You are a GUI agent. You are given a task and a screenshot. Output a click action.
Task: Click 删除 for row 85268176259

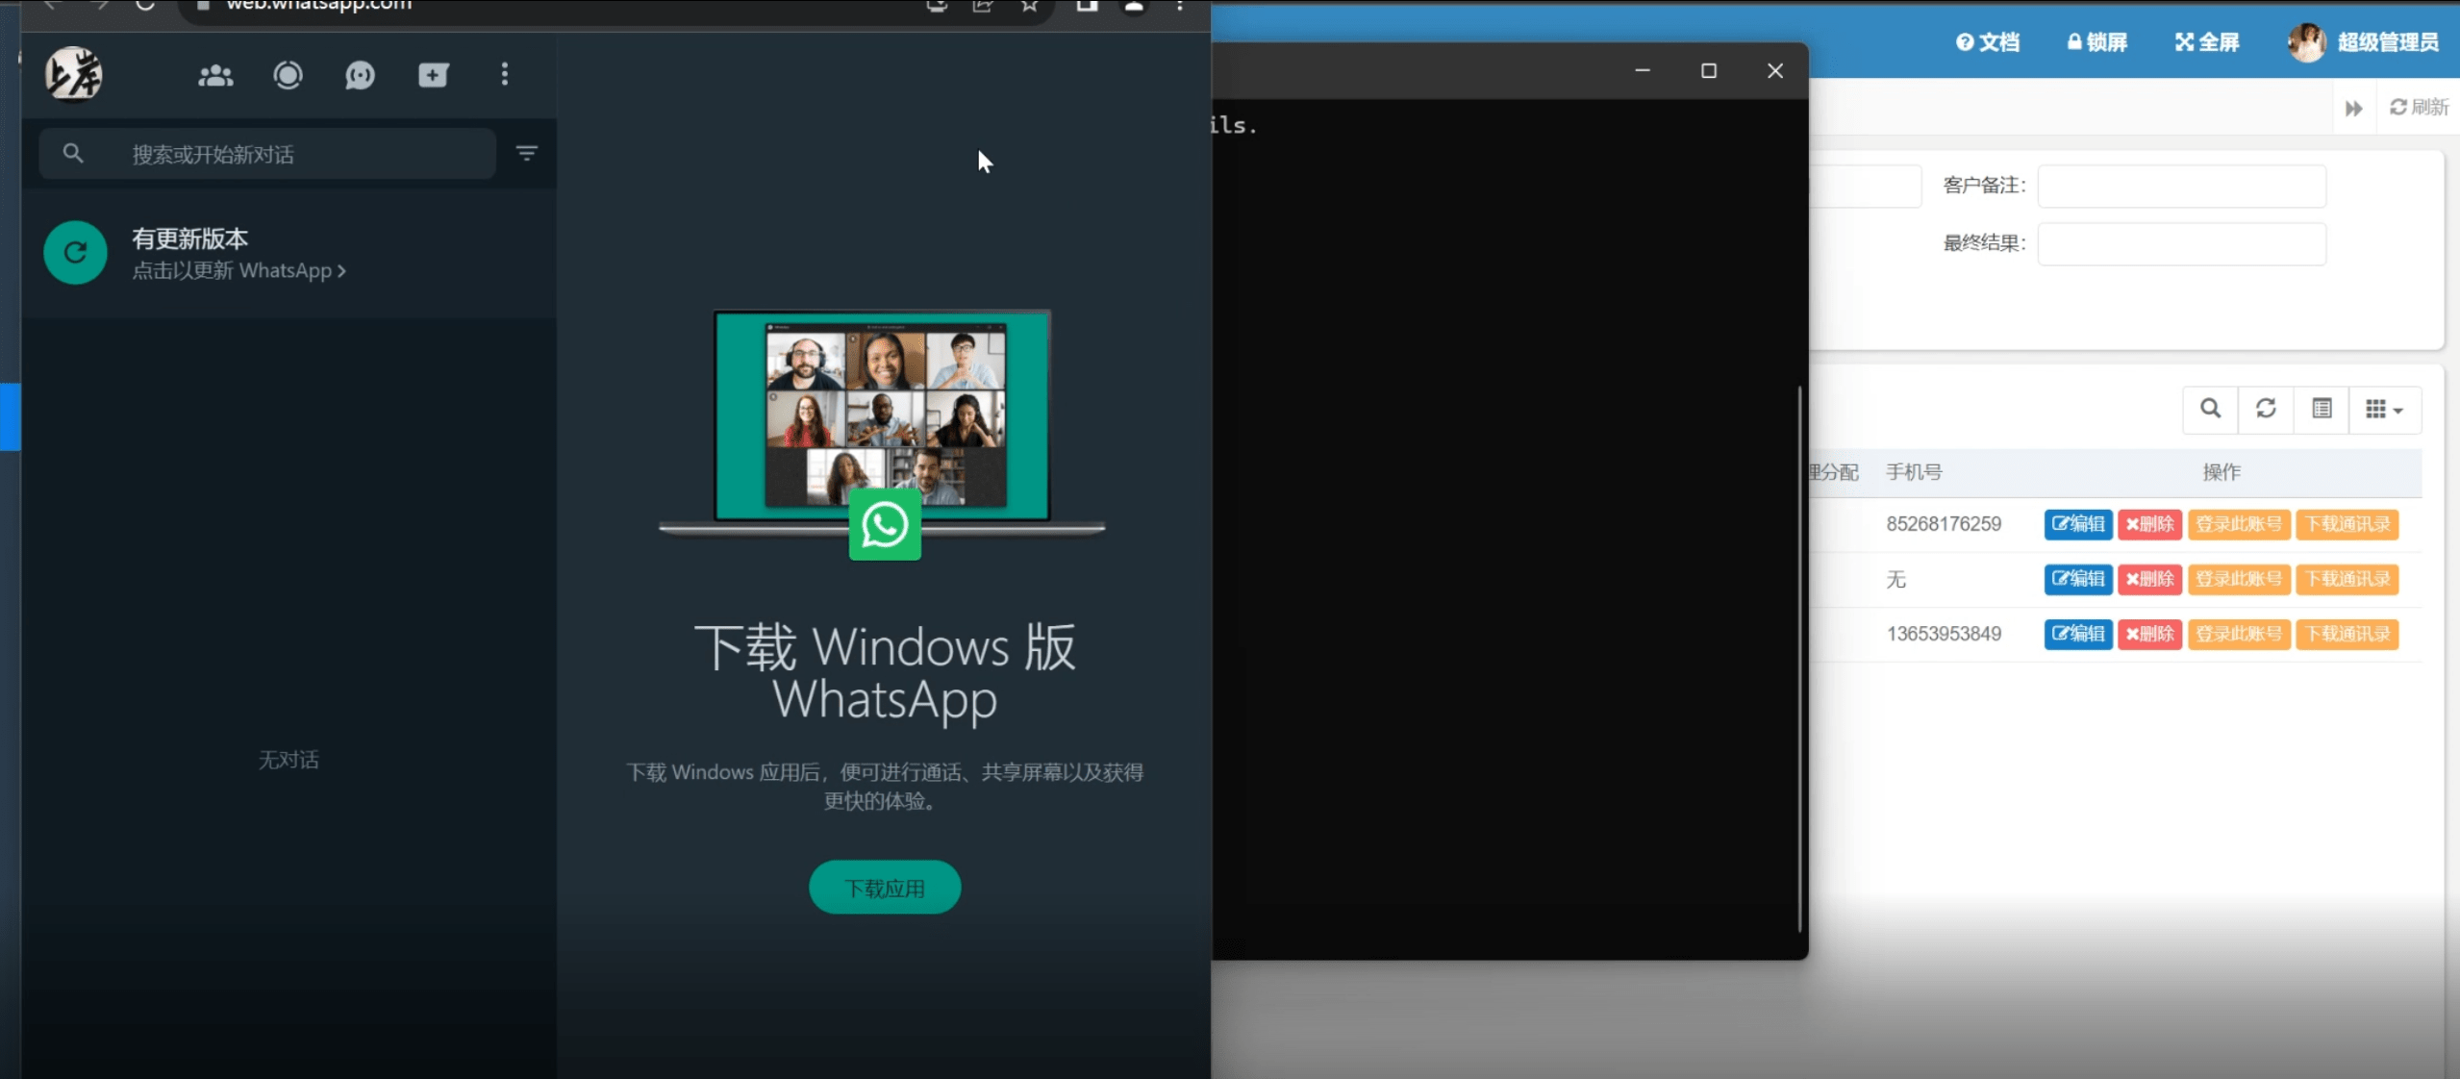pyautogui.click(x=2149, y=524)
